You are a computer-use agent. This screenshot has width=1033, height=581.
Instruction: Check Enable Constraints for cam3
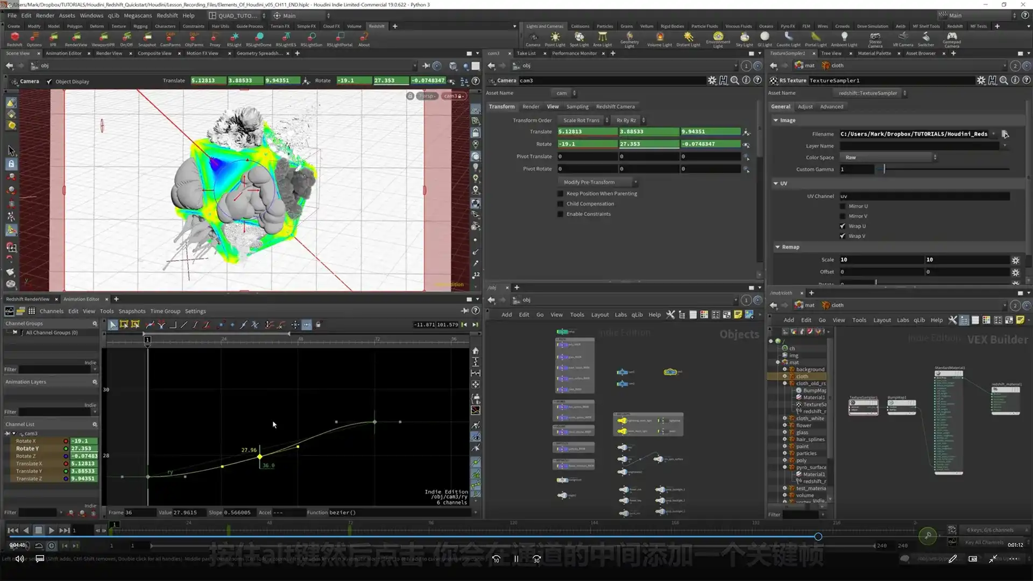pyautogui.click(x=560, y=214)
